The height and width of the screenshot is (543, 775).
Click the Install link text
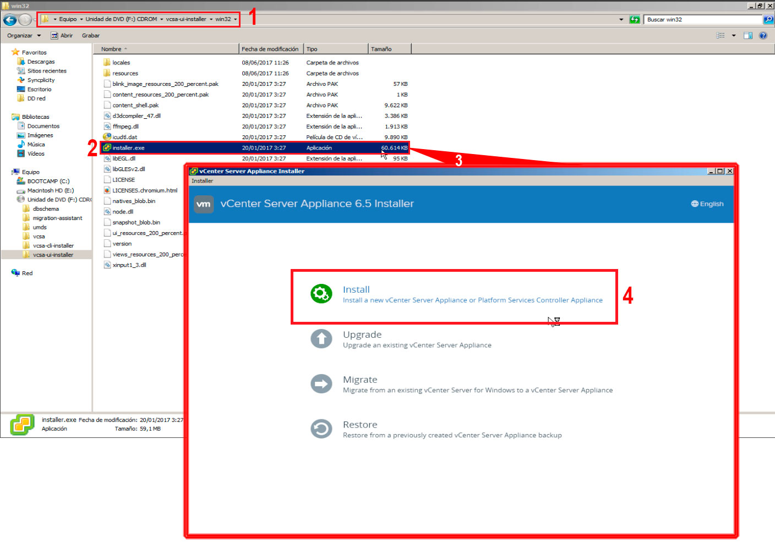(356, 289)
